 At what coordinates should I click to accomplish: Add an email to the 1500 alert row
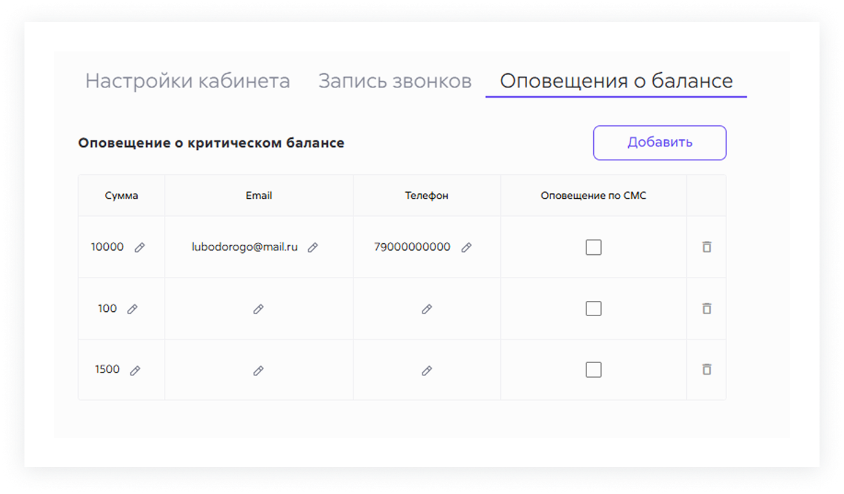[x=258, y=370]
